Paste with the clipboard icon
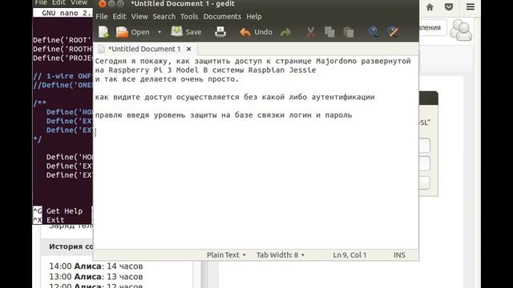This screenshot has width=513, height=288. point(349,32)
